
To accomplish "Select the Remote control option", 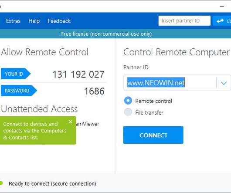I will (128, 101).
